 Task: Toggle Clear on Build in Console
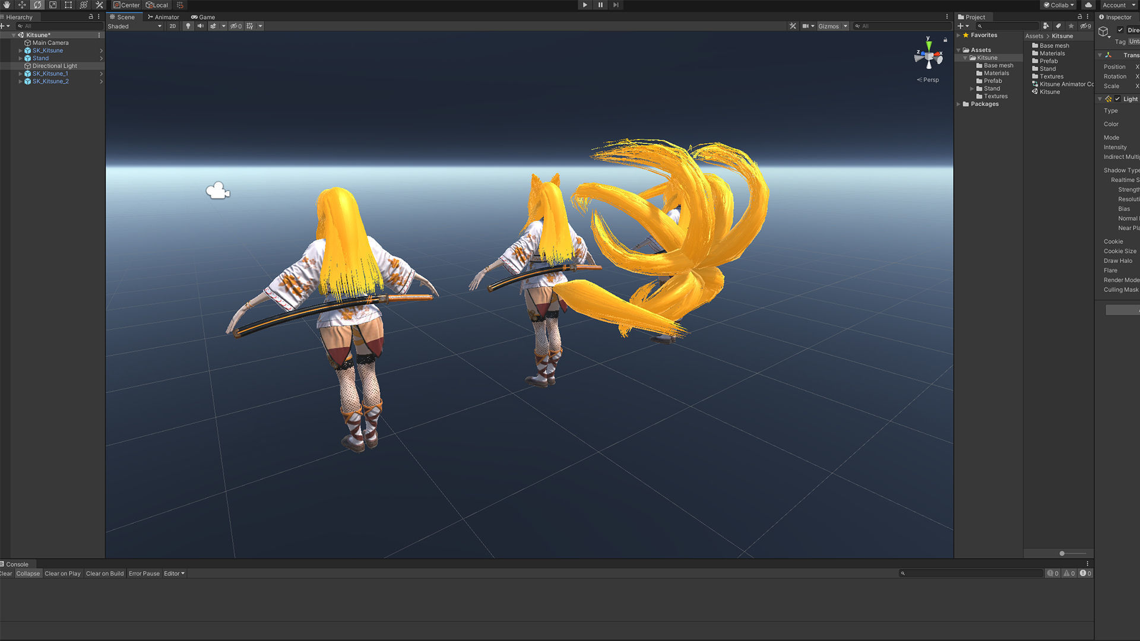[104, 573]
